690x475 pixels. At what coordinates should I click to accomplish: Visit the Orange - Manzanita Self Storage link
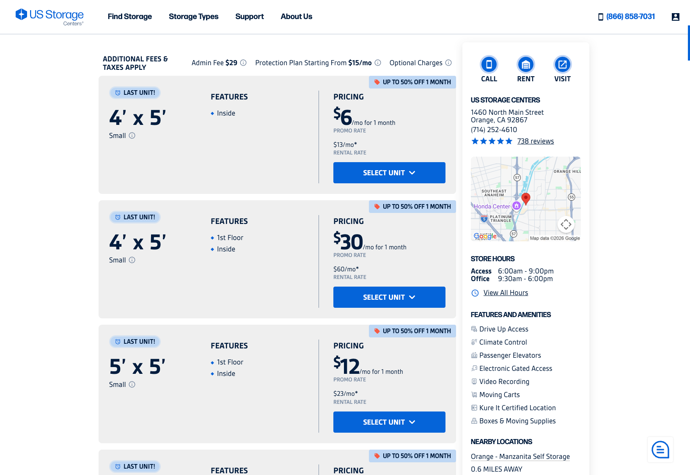(x=520, y=456)
